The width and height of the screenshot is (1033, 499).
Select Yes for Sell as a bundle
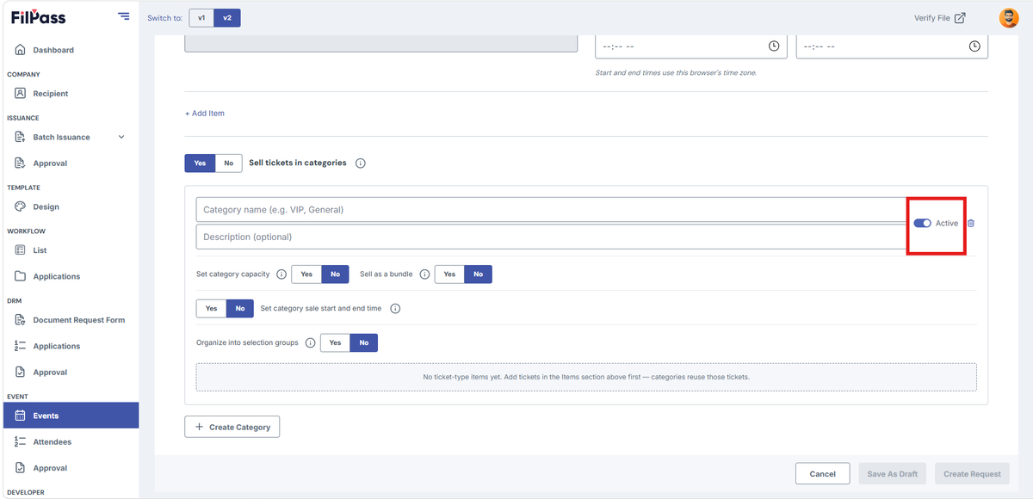(x=449, y=274)
